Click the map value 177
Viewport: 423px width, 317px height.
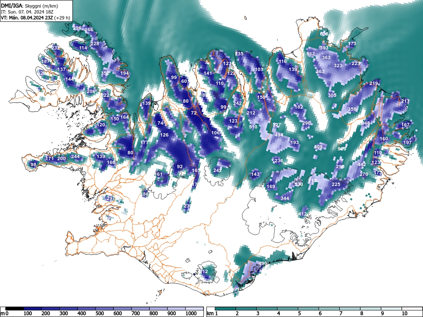pyautogui.click(x=144, y=142)
